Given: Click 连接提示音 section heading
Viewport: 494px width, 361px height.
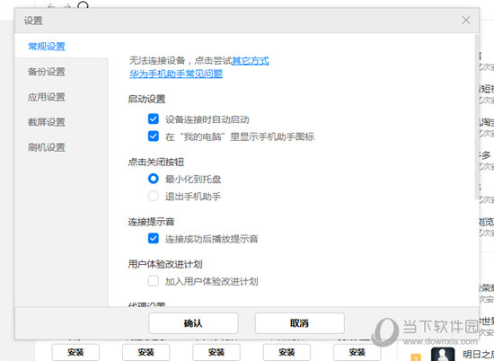Looking at the screenshot, I should pos(151,222).
